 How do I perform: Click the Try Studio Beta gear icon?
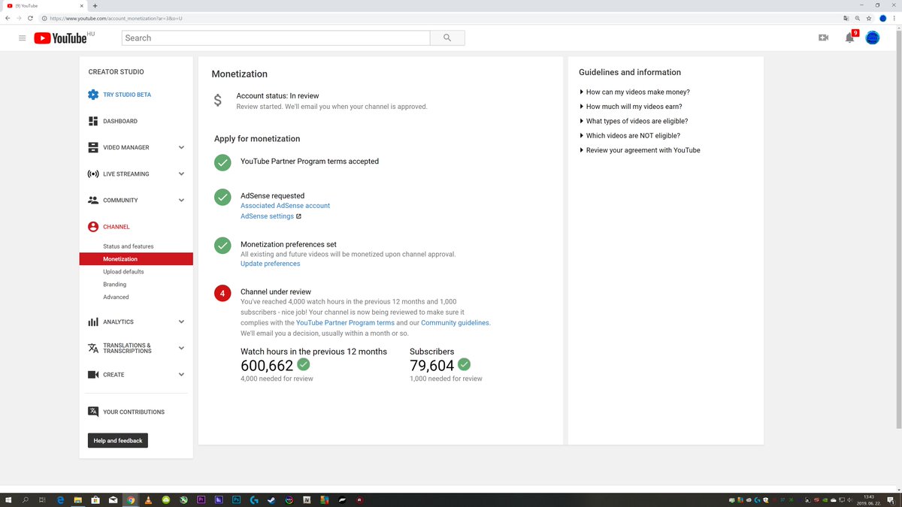click(x=93, y=95)
